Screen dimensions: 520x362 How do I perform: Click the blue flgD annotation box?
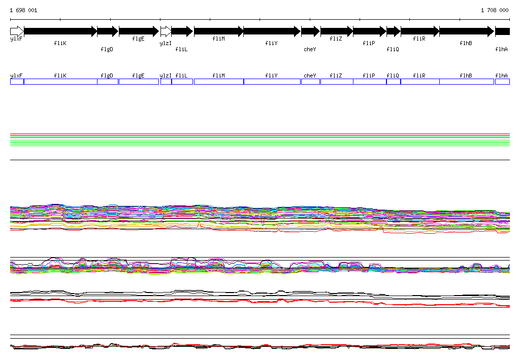click(108, 82)
